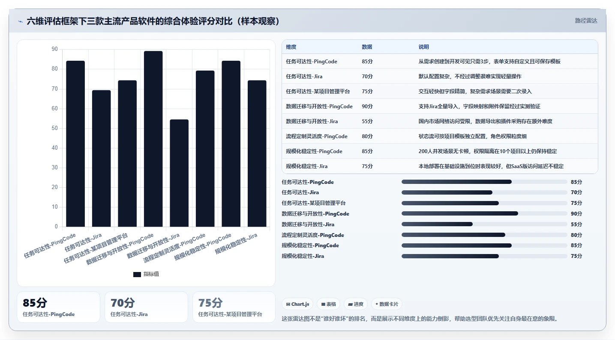Open the 85分 任务可达性-PingCode stat card
Viewport: 615px width, 340px height.
coord(58,307)
